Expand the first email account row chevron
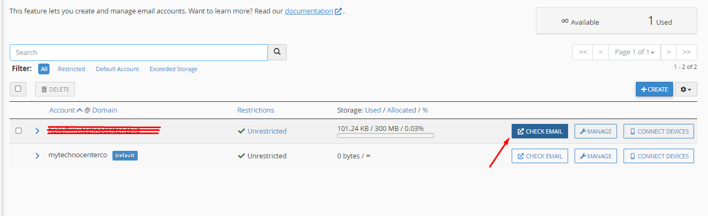708x216 pixels. click(37, 131)
